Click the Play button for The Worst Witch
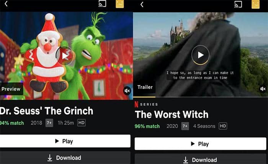The image size is (268, 164). tap(200, 144)
